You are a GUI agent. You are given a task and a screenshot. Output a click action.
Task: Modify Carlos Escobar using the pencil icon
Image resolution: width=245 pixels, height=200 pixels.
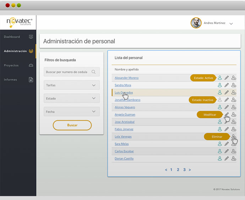point(227,151)
